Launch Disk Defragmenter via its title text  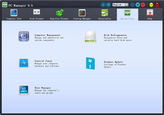115,35
